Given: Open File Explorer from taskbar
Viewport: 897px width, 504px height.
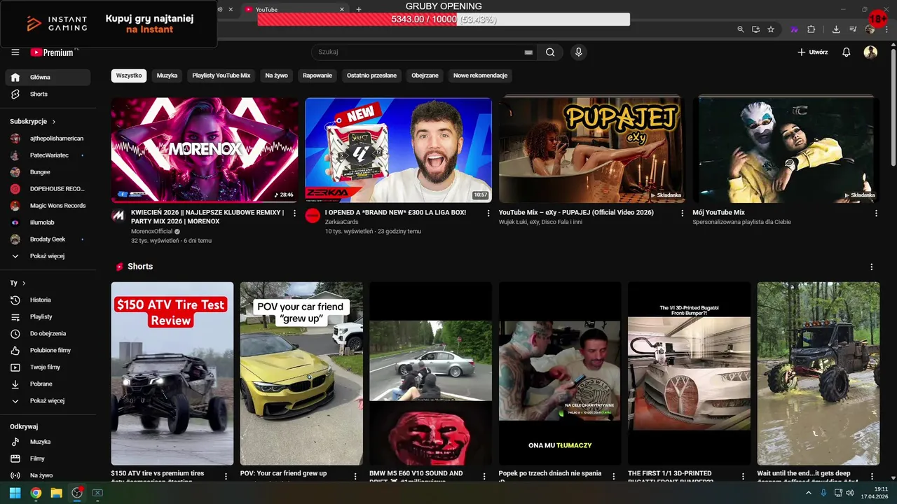Looking at the screenshot, I should 56,493.
